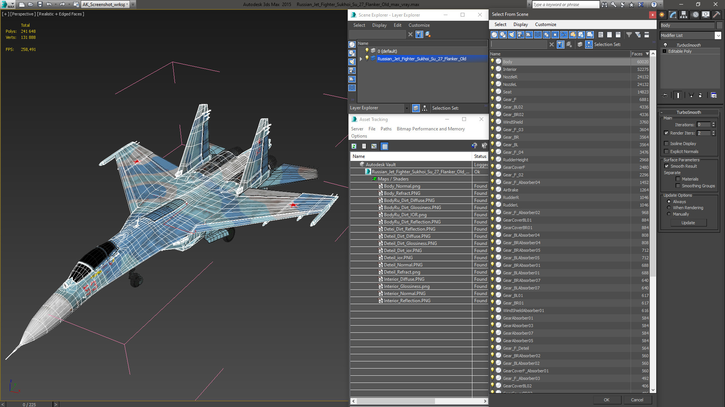Open the Motion command panel tab
Screen dimensions: 725x407
pos(695,15)
